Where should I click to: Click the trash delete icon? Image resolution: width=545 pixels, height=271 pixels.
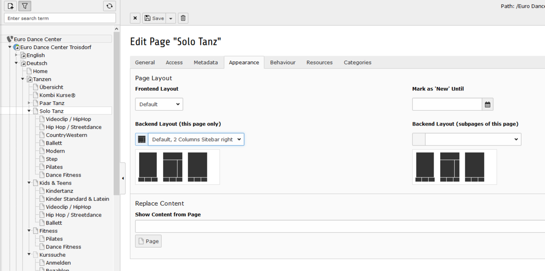coord(183,18)
